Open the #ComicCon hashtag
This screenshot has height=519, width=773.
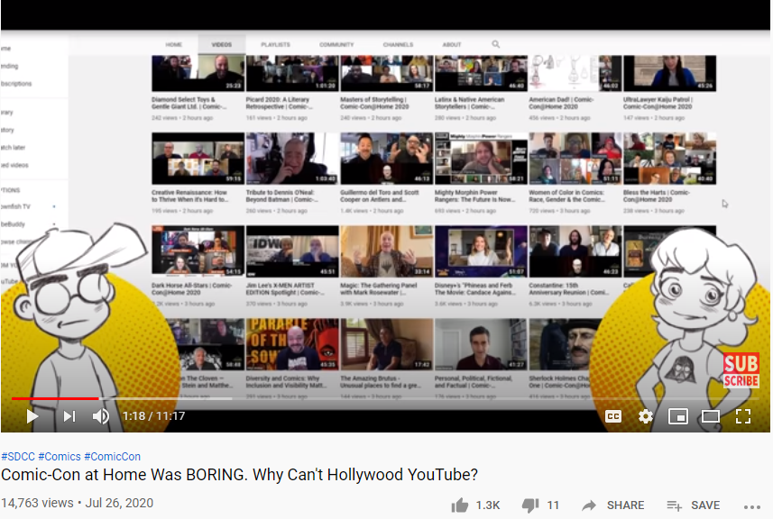(113, 457)
